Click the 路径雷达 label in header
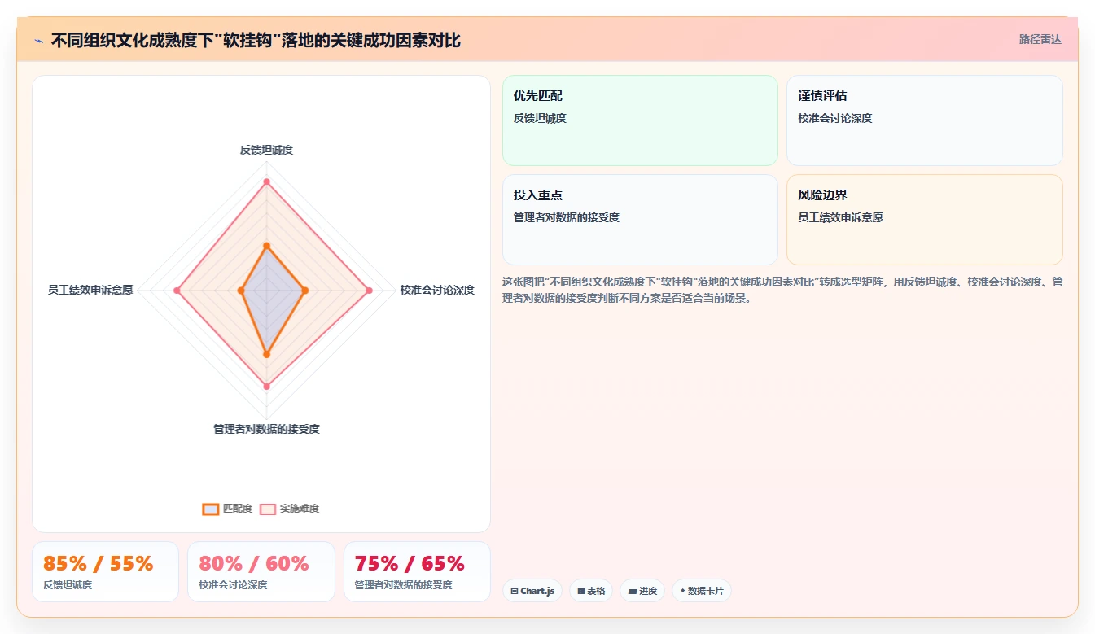Viewport: 1095px width, 634px height. pos(1040,39)
